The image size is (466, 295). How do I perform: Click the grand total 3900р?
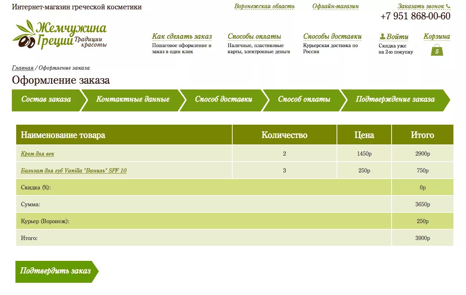tap(422, 238)
